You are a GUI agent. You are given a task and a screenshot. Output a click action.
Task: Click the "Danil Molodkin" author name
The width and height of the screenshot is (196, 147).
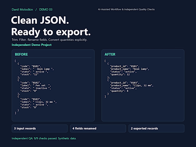[x=22, y=10]
